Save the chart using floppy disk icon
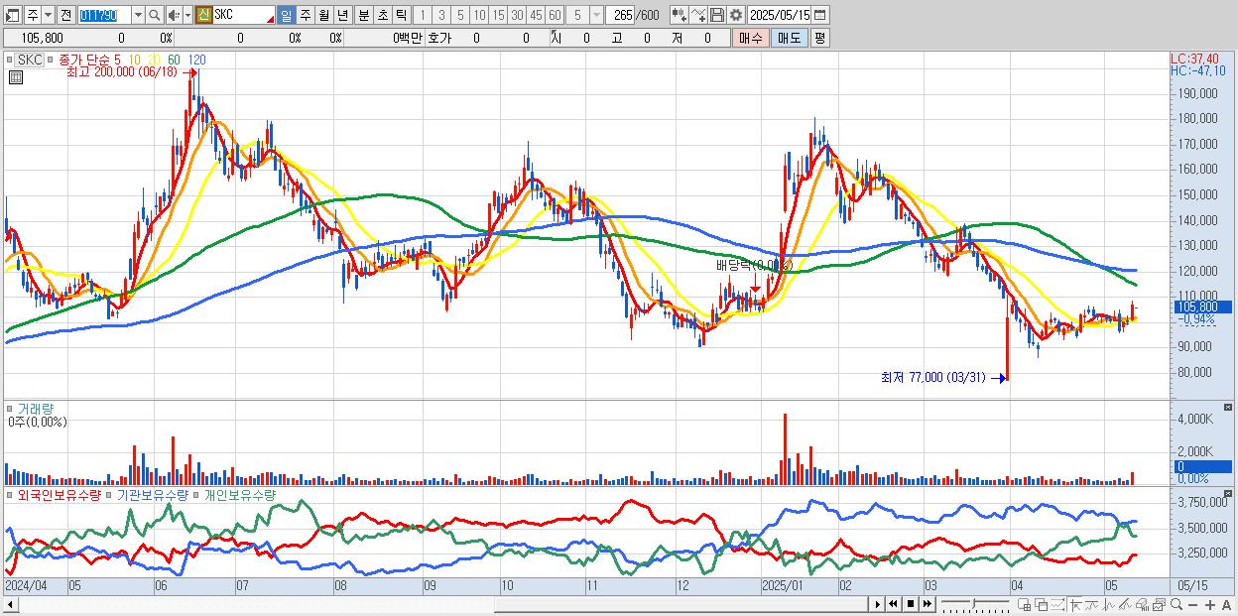Image resolution: width=1238 pixels, height=616 pixels. (717, 15)
